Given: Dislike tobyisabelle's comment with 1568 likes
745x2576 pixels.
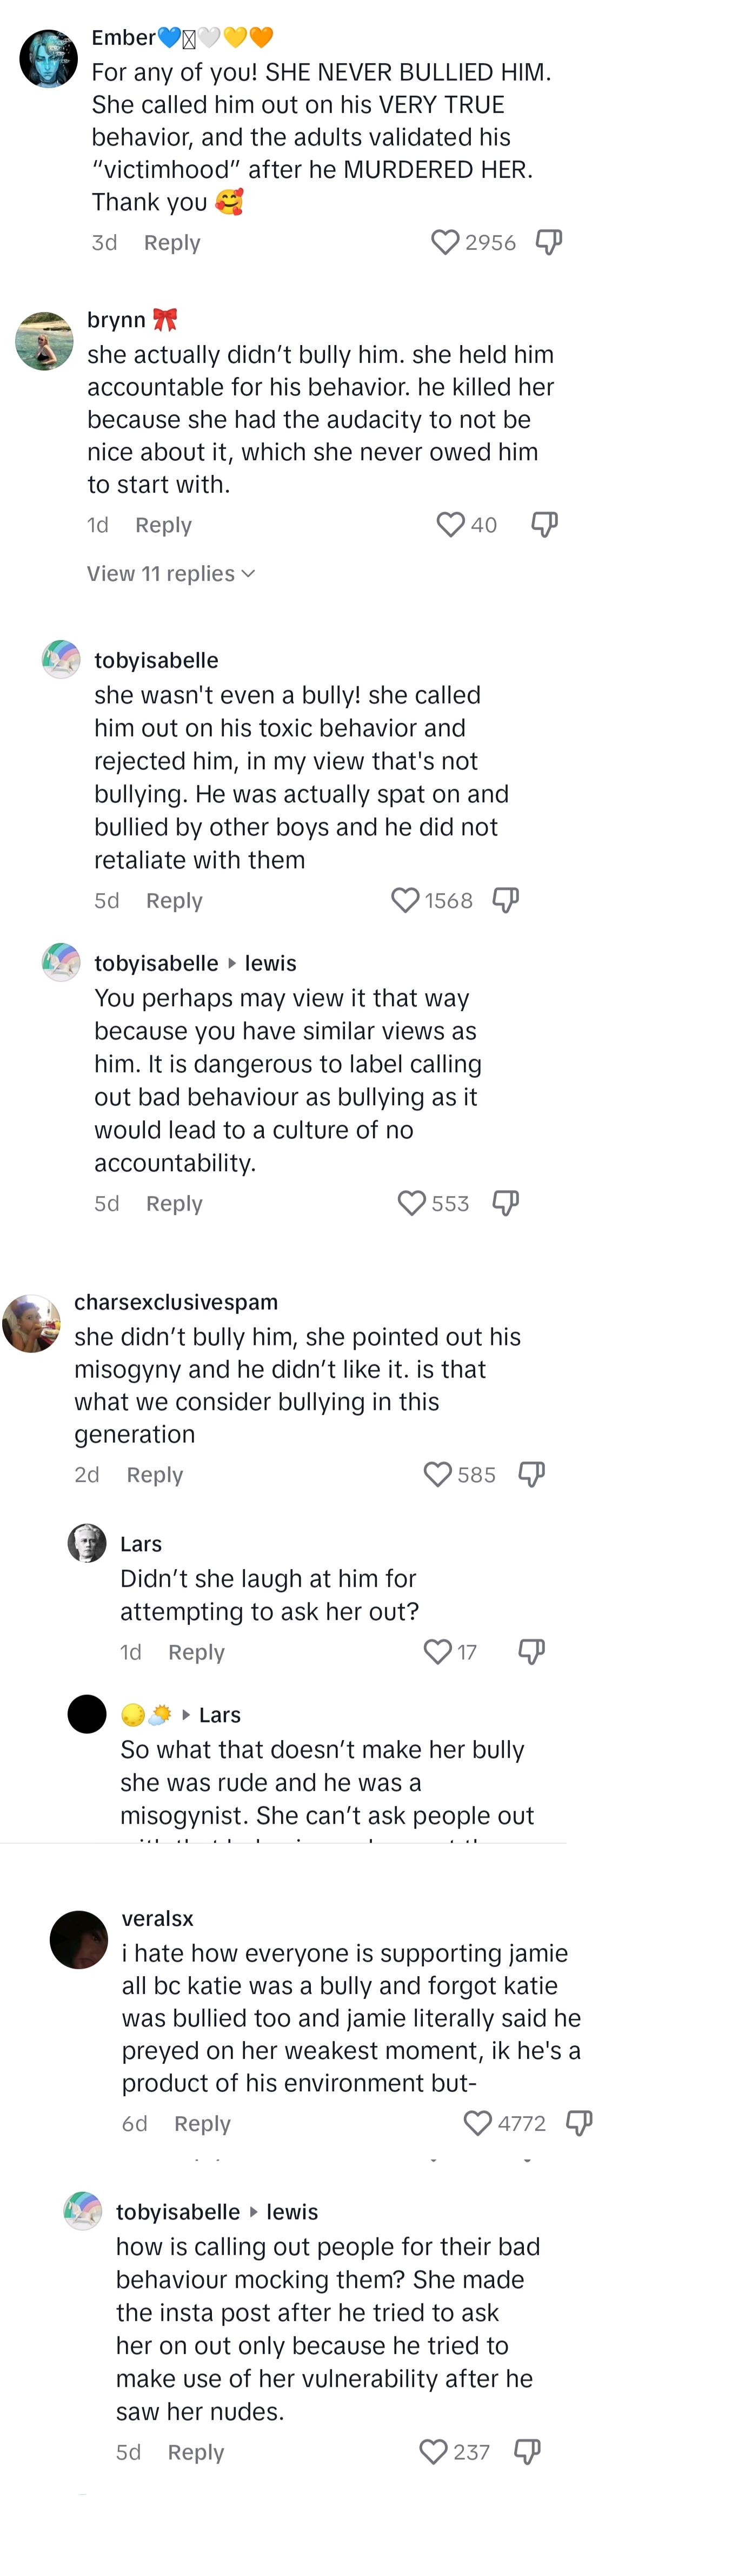Looking at the screenshot, I should [x=506, y=900].
